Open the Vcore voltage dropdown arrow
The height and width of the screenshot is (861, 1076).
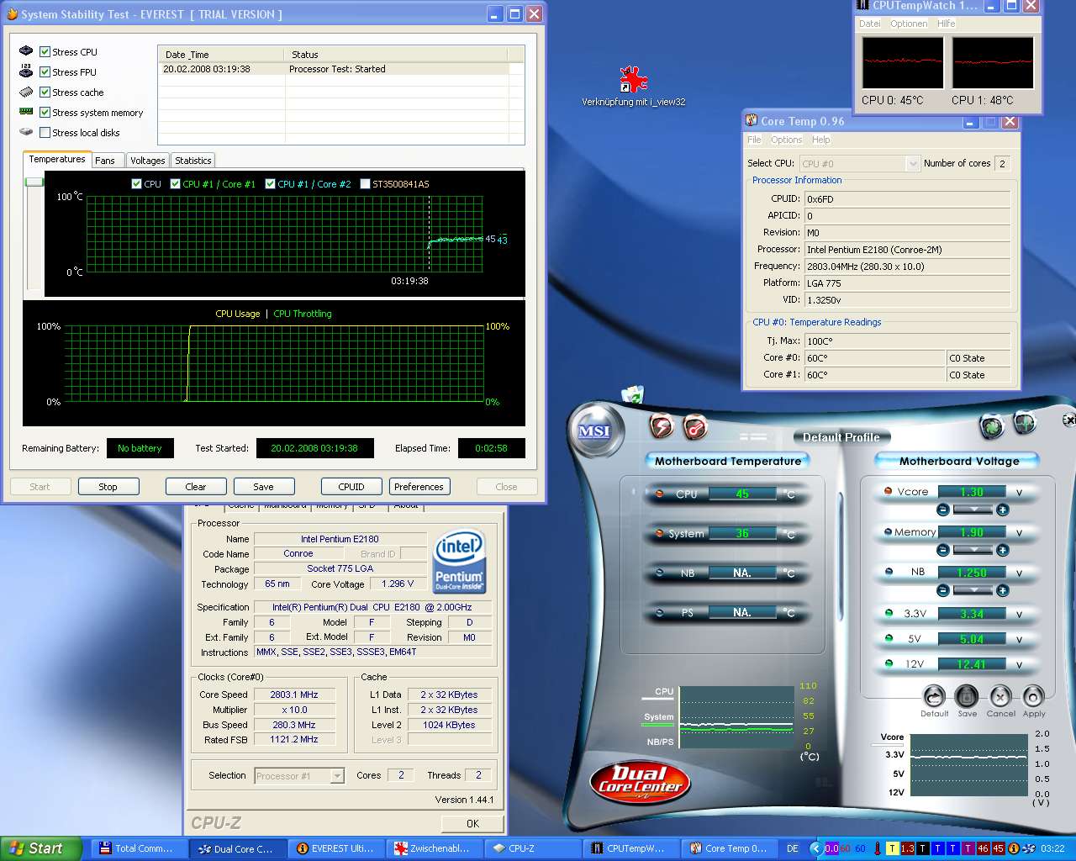973,510
